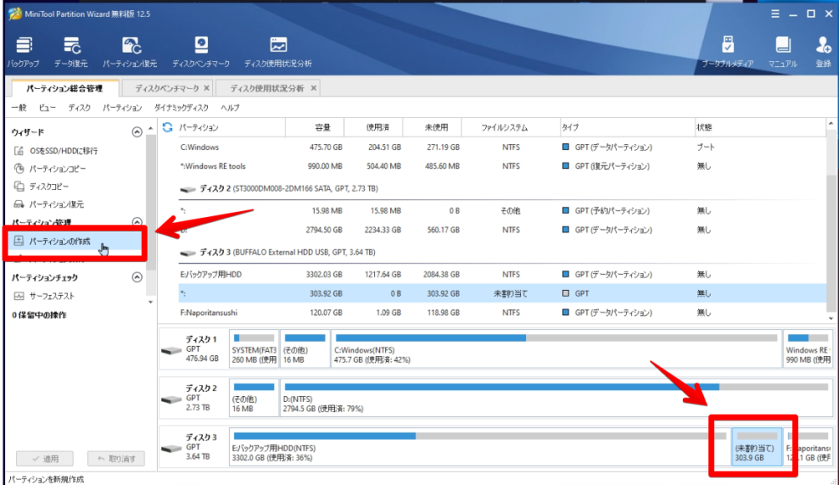The height and width of the screenshot is (485, 839).
Task: Collapse the ウィザード section
Action: pos(137,132)
